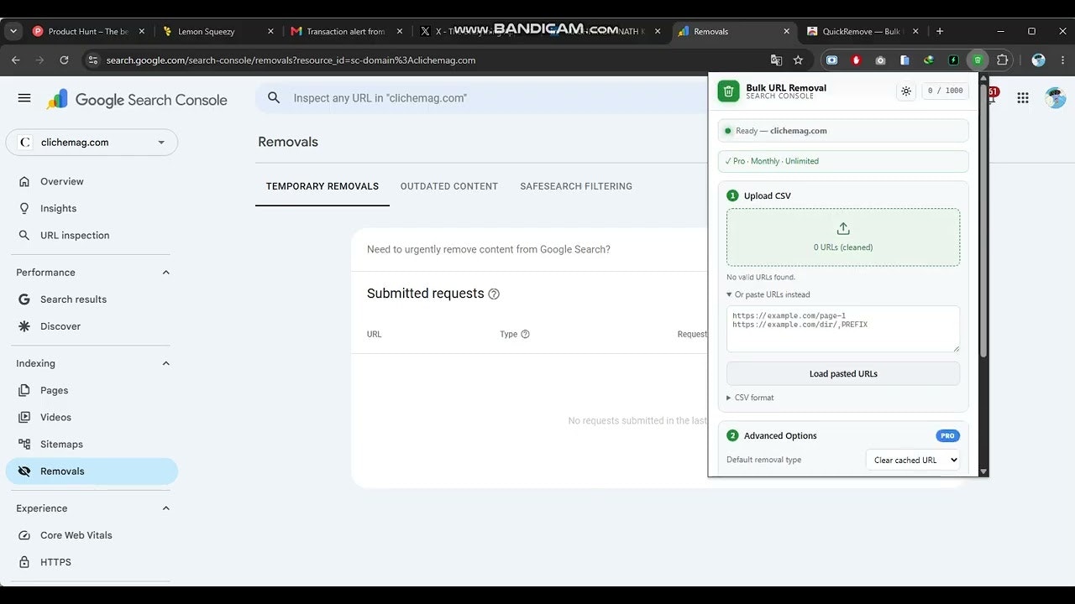Image resolution: width=1075 pixels, height=604 pixels.
Task: Click the upload arrow icon in CSV dropzone
Action: tap(843, 228)
